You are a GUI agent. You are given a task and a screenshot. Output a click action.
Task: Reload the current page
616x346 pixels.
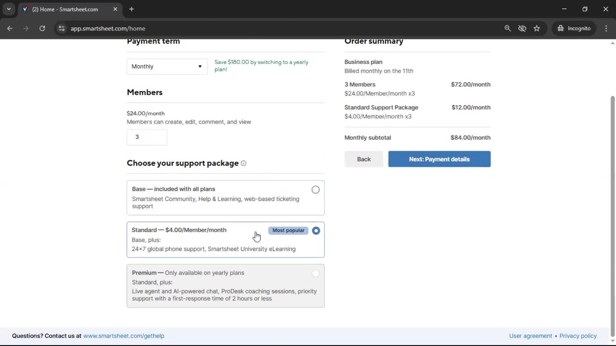[42, 28]
